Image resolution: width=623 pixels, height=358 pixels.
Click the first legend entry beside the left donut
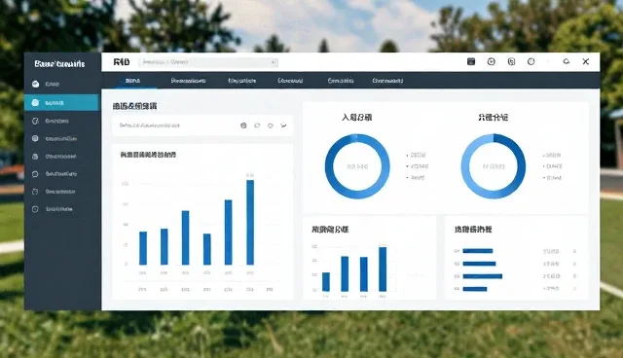point(417,155)
